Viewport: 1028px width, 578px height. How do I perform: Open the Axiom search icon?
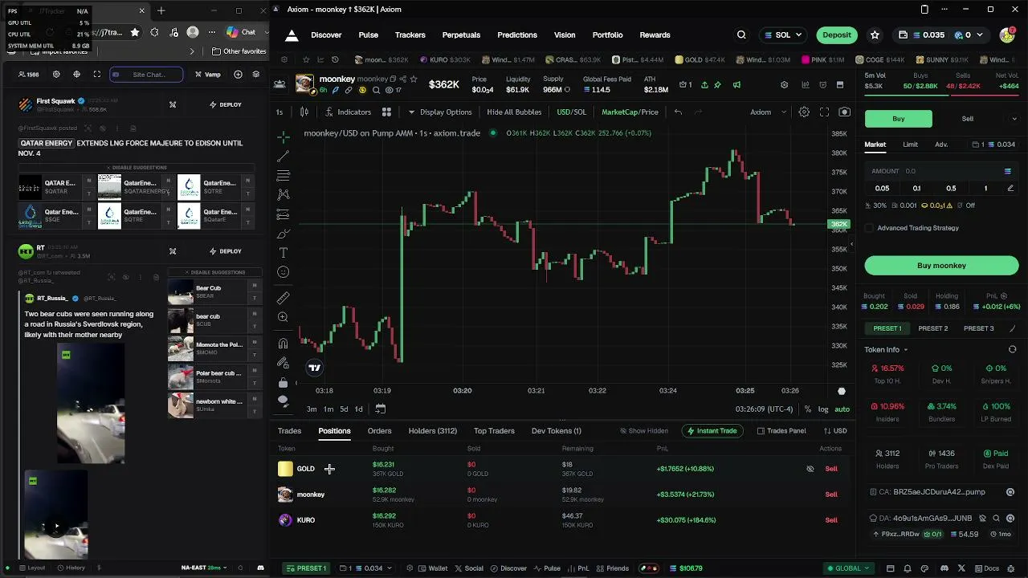pos(741,35)
